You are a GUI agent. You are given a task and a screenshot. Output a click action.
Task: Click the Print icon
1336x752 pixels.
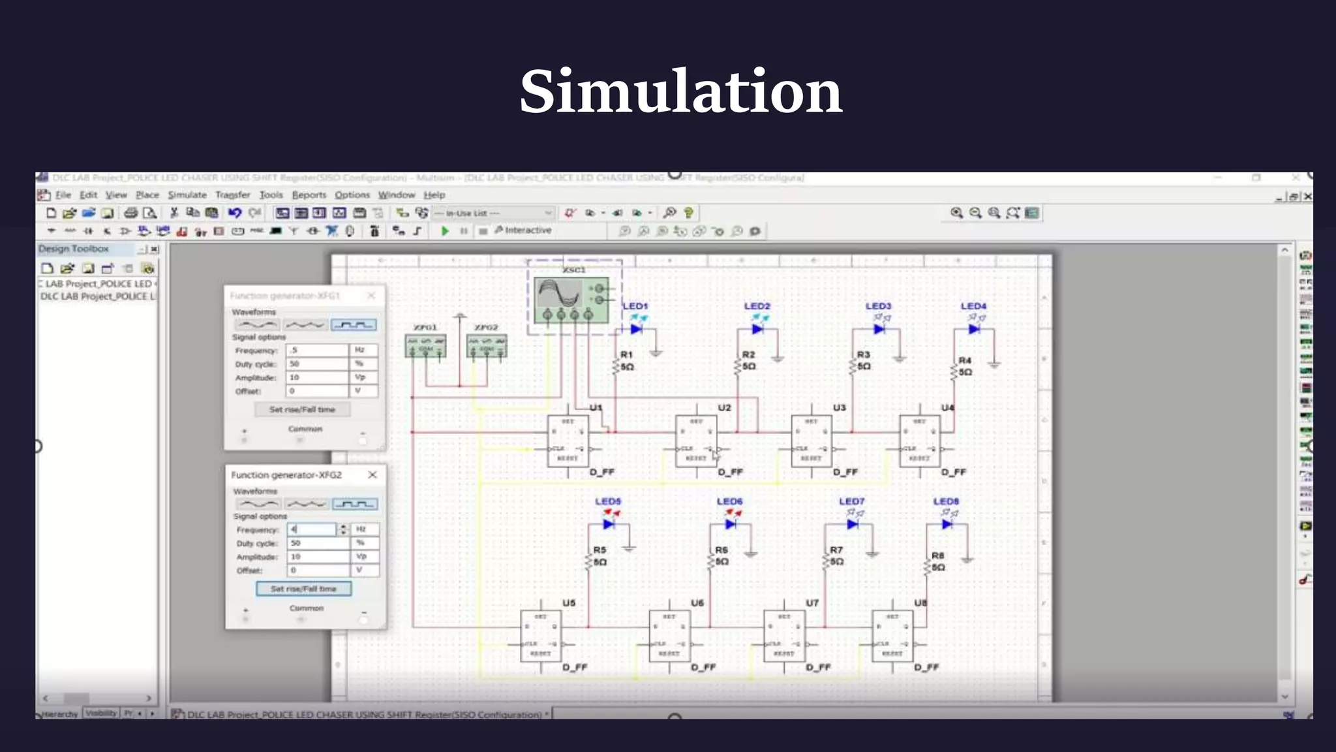(x=130, y=213)
